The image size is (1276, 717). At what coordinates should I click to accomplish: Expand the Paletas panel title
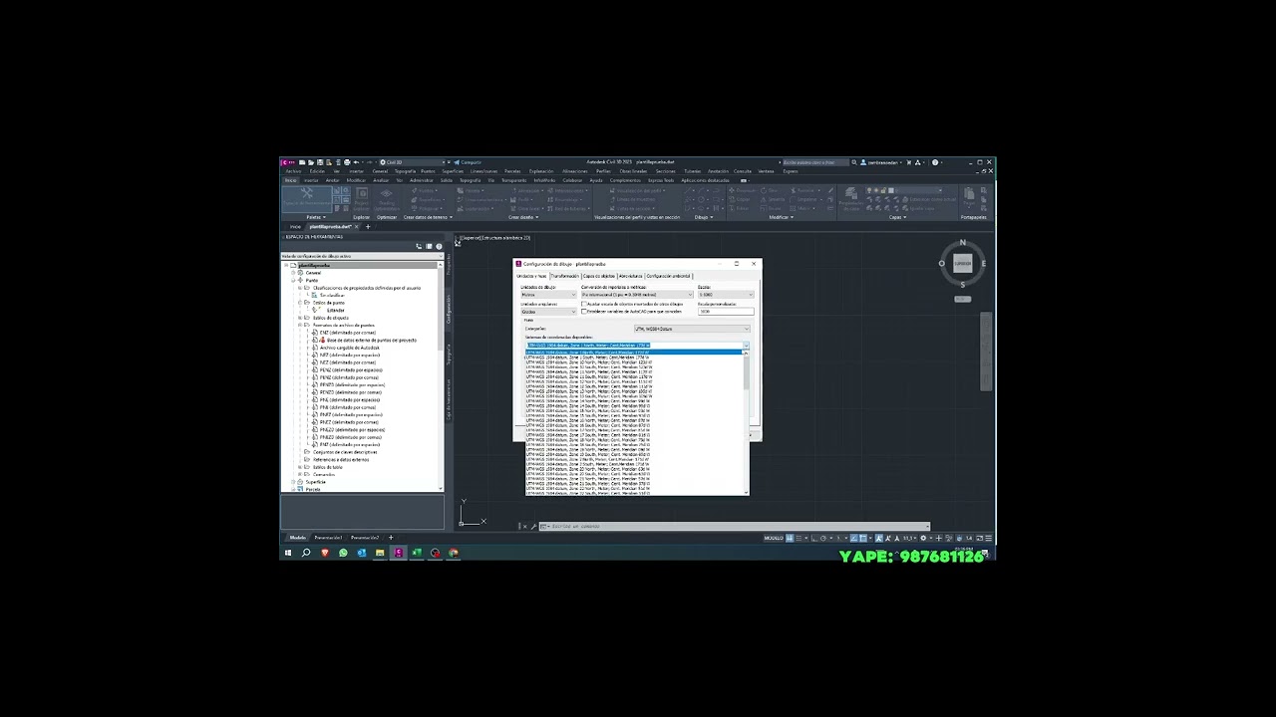click(x=316, y=217)
